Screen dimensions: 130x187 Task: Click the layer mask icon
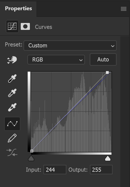pos(25,27)
